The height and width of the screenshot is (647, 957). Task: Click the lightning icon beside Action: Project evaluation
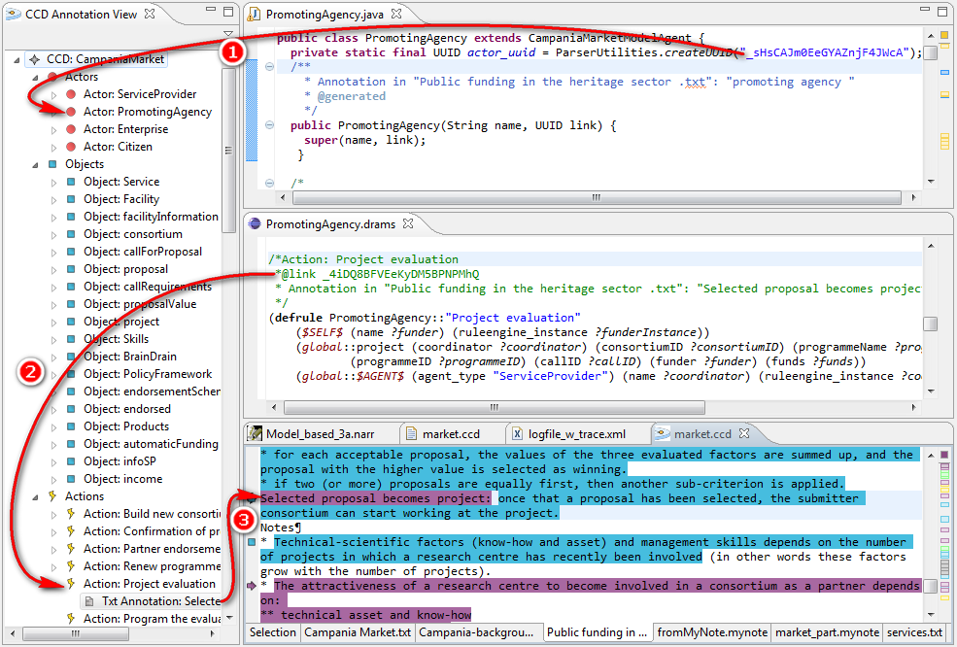pyautogui.click(x=71, y=584)
